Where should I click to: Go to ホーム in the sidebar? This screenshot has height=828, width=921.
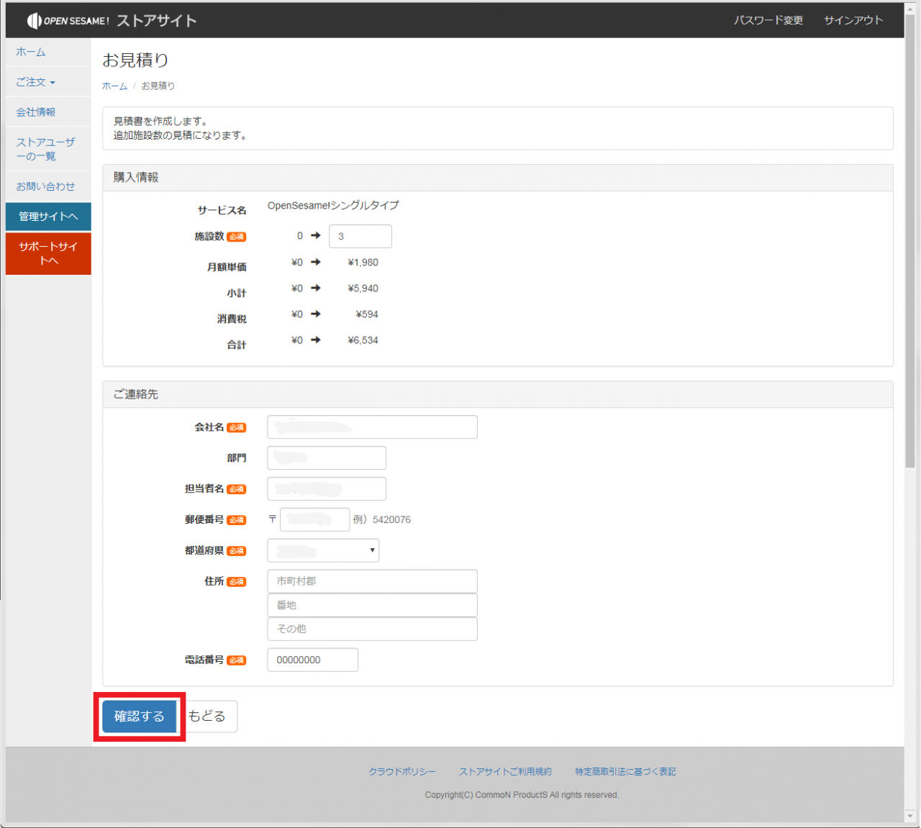[x=31, y=52]
